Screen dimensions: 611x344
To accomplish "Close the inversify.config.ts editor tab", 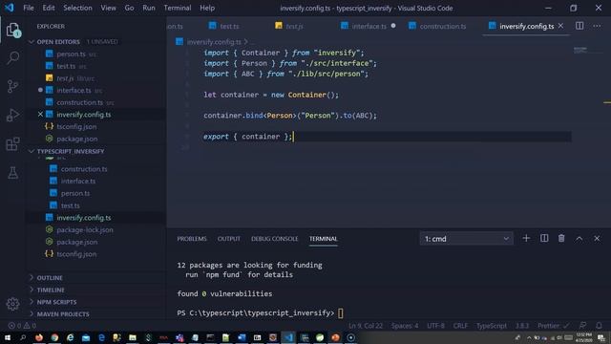I will [560, 26].
